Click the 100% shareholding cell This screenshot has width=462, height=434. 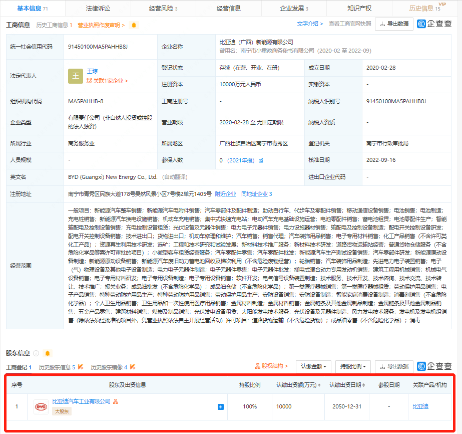pyautogui.click(x=250, y=406)
